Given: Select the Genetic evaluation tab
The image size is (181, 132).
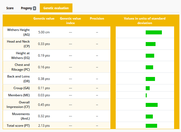Looking at the screenshot, I should point(56,8).
